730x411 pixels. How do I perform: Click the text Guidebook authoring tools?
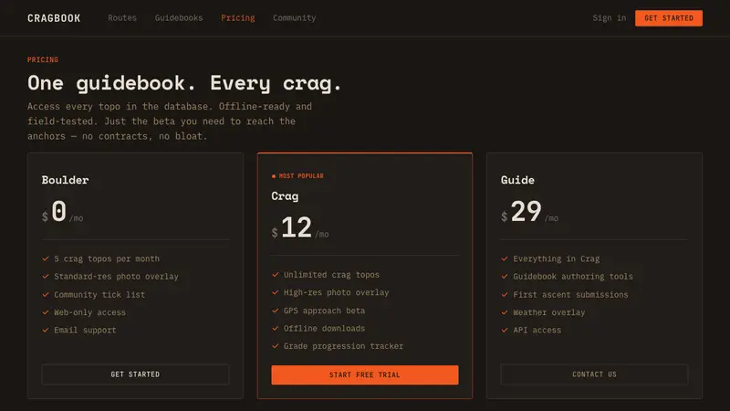pyautogui.click(x=573, y=277)
